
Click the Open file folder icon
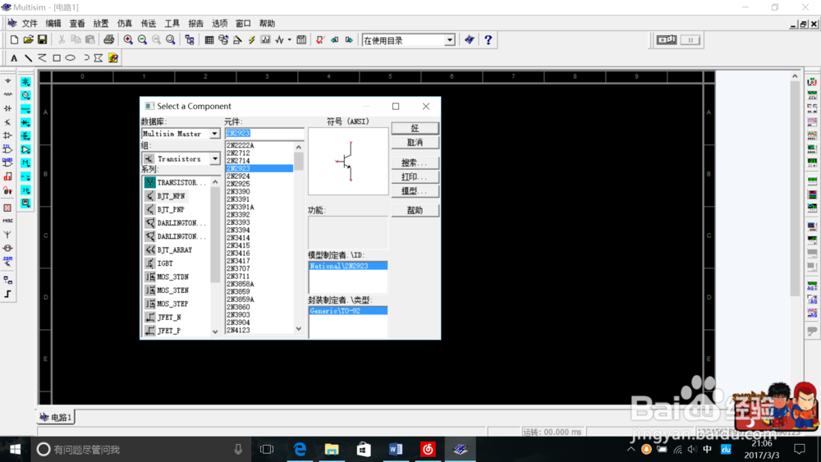[28, 39]
